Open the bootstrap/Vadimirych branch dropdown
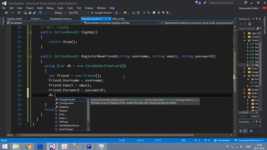 249,140
